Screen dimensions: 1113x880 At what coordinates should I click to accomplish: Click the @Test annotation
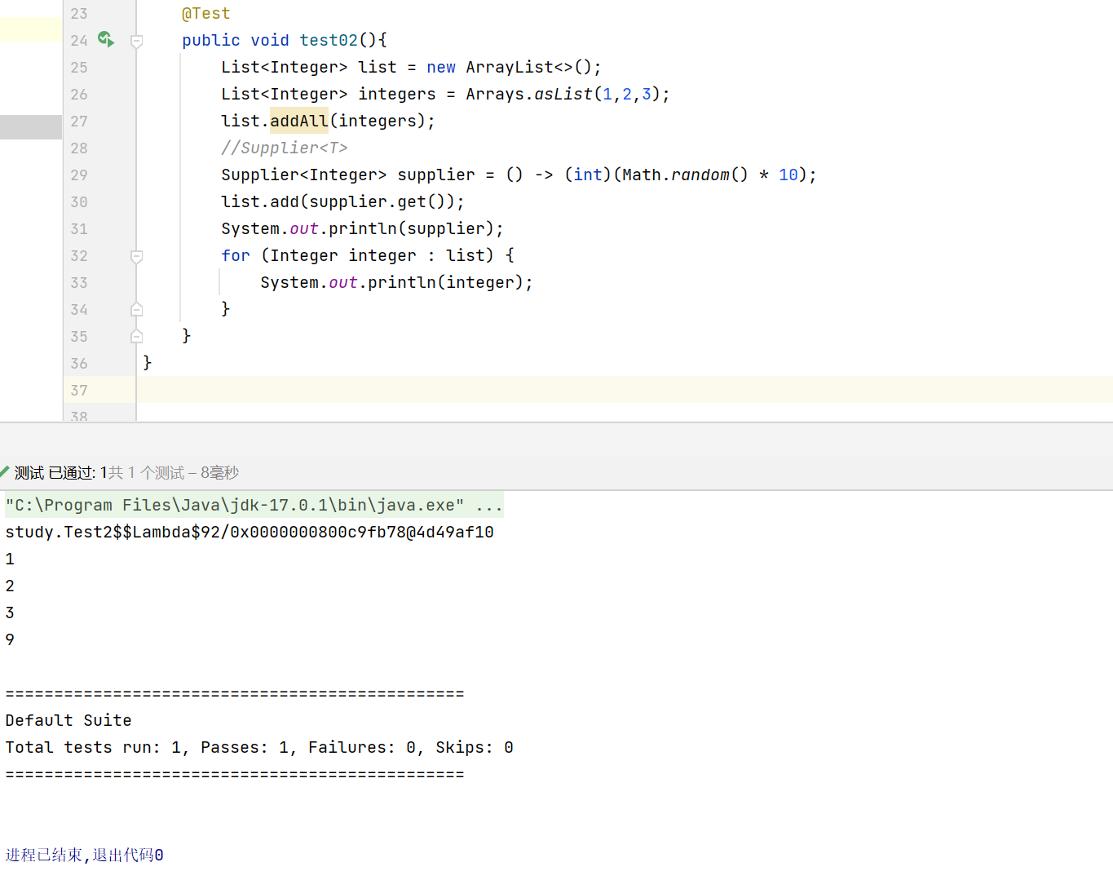coord(206,14)
